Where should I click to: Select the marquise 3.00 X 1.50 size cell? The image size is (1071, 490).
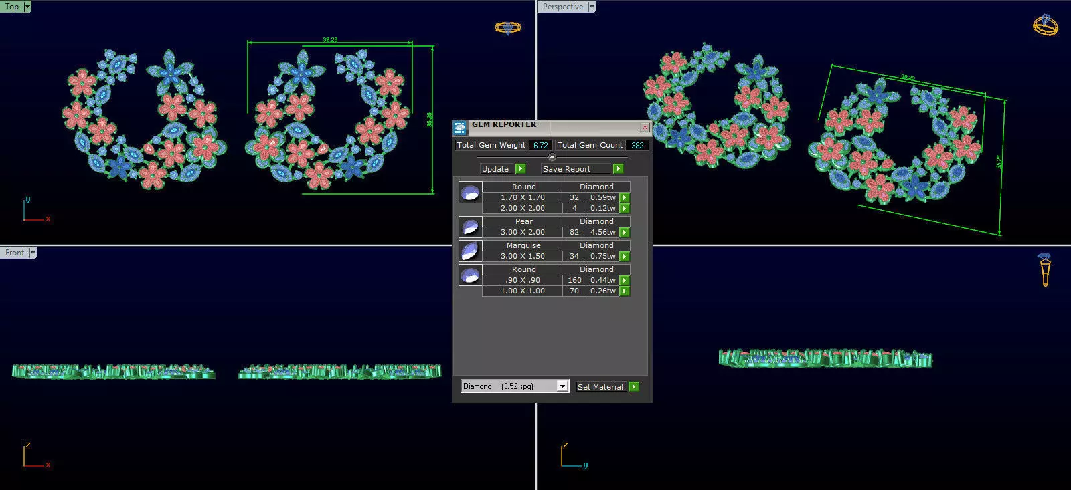522,257
